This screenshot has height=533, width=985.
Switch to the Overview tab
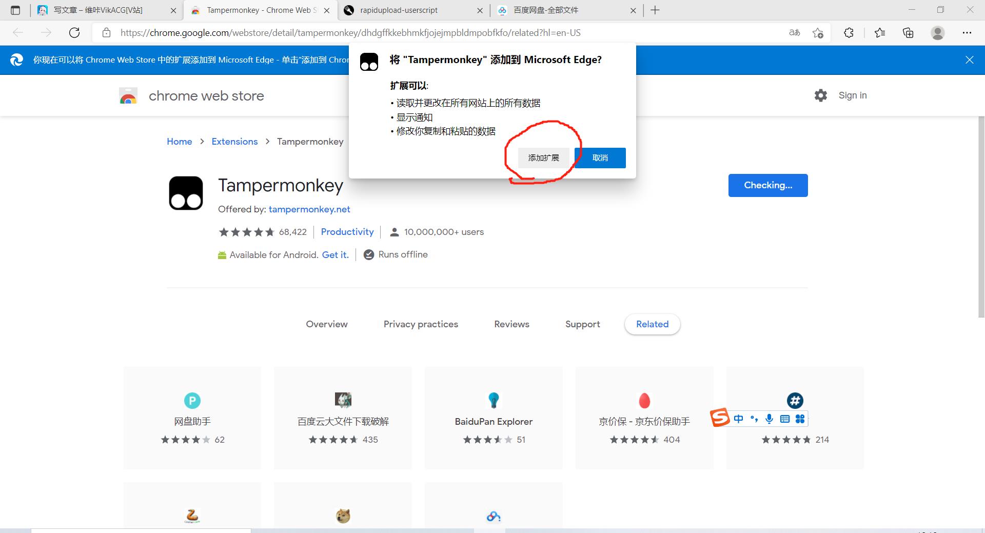coord(326,324)
